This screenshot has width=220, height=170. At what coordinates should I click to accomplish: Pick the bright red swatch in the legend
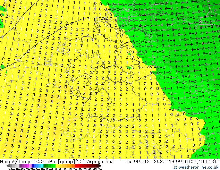tap(76, 165)
